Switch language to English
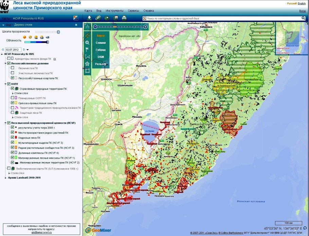Image resolution: width=309 pixels, height=236 pixels. [x=302, y=3]
